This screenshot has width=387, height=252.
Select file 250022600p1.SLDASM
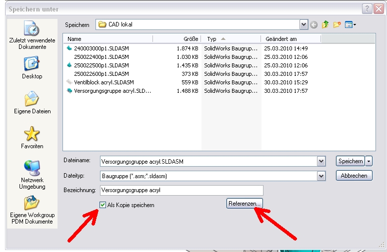click(101, 74)
